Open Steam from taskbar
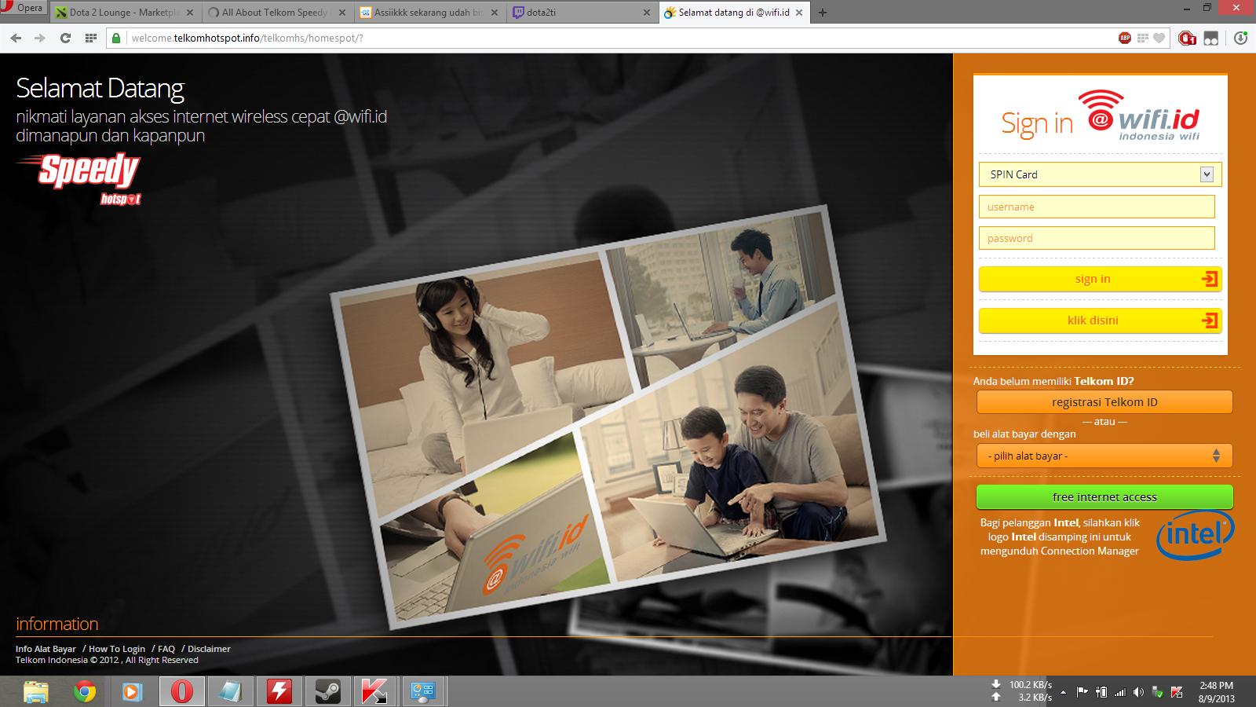The image size is (1256, 707). pyautogui.click(x=327, y=692)
